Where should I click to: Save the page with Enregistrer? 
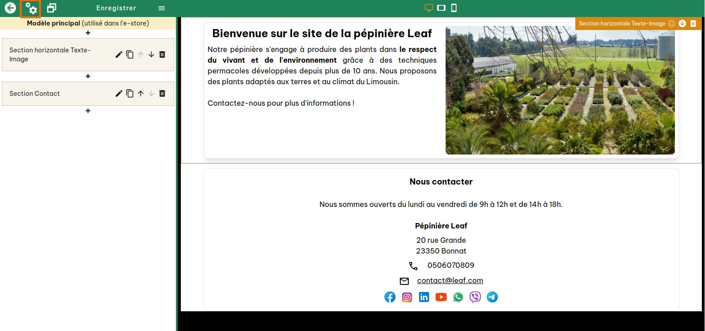click(116, 8)
